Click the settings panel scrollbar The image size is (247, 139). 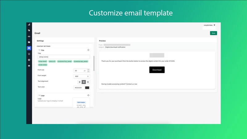[94, 63]
